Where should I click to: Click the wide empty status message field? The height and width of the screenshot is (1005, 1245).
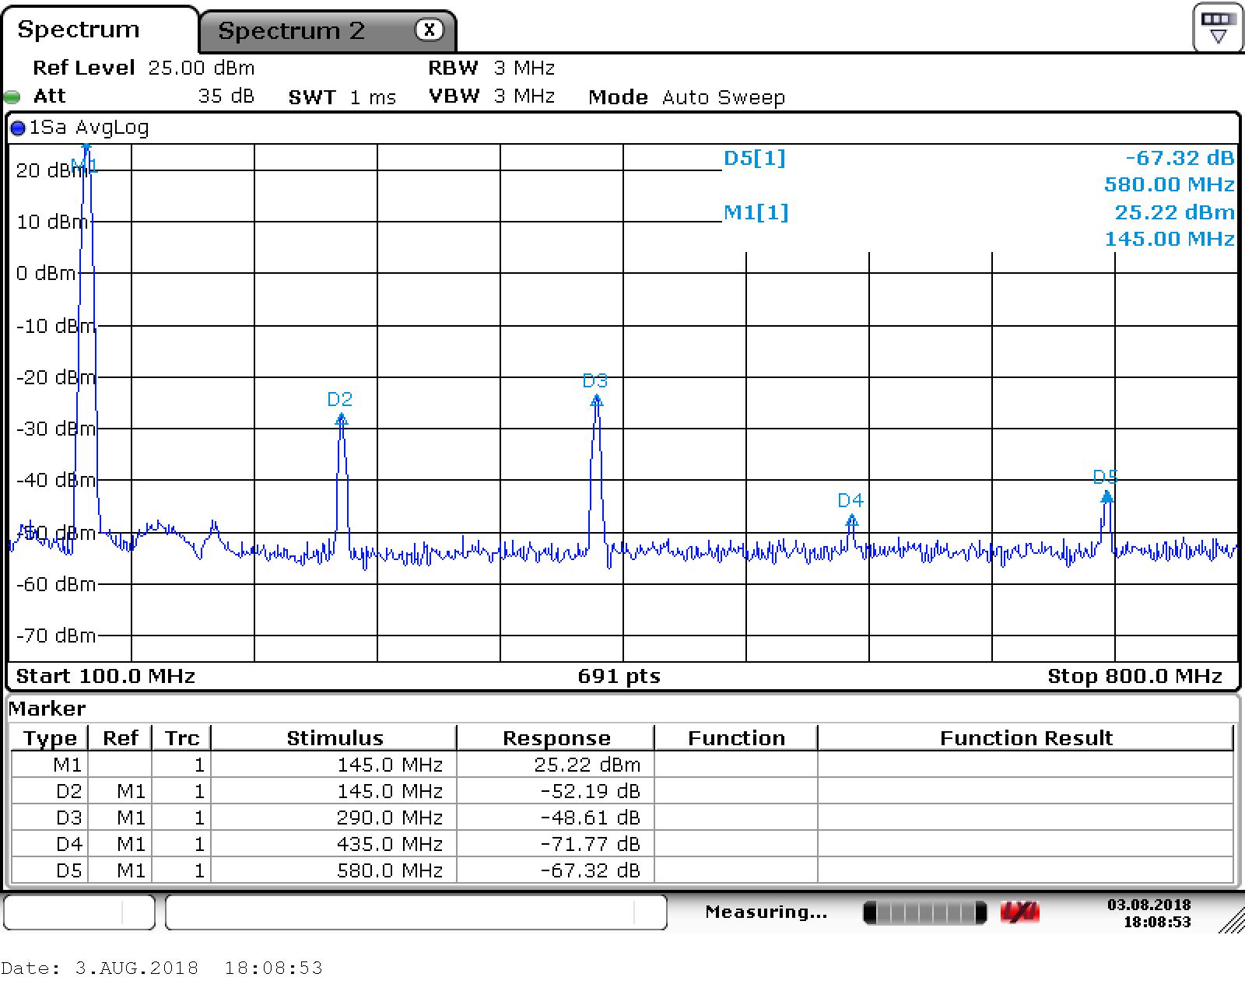416,912
